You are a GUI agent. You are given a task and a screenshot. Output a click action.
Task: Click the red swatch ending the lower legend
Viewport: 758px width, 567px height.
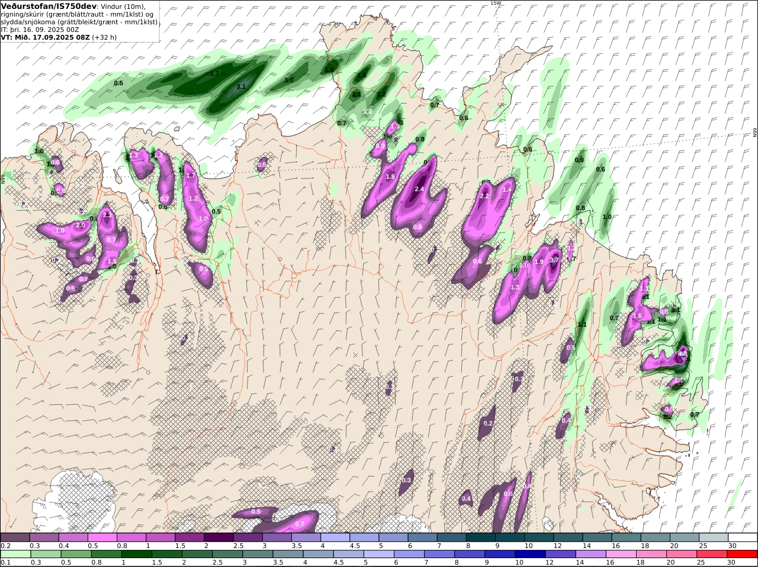tap(743, 554)
